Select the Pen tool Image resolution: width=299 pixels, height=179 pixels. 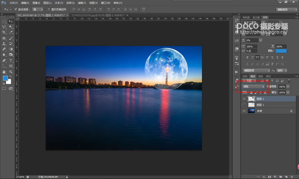coord(4,61)
